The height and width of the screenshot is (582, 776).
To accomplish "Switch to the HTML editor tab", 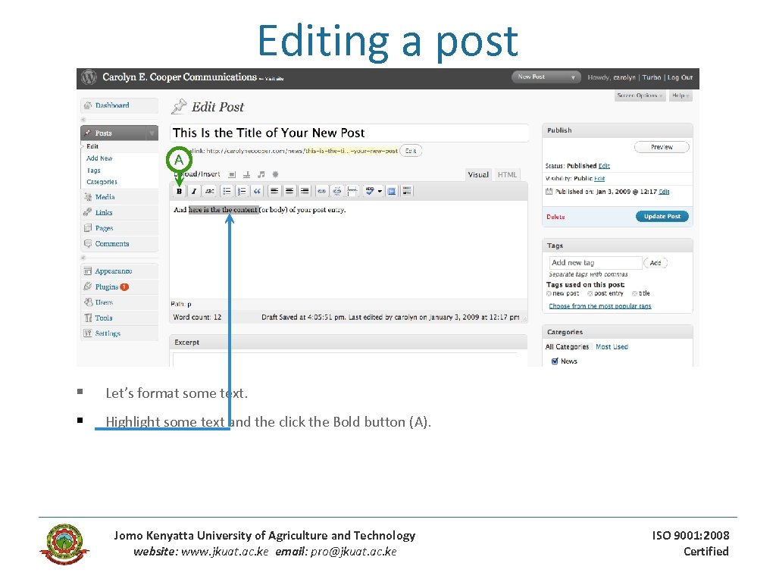I will click(506, 174).
